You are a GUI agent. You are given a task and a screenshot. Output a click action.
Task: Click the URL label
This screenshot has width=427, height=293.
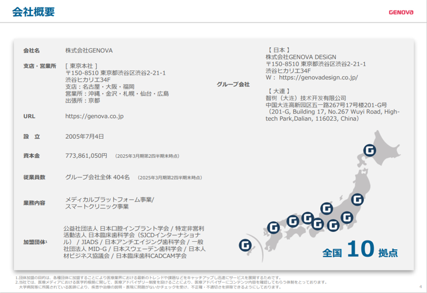(x=29, y=116)
